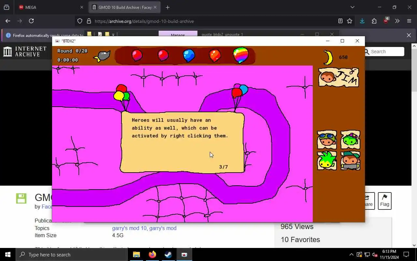Open a new Firefox tab
The height and width of the screenshot is (261, 417).
coord(167,7)
